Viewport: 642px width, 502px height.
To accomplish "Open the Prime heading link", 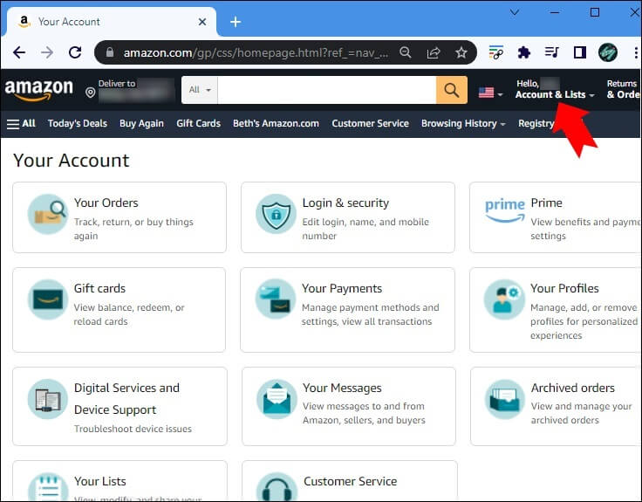I will pos(546,203).
